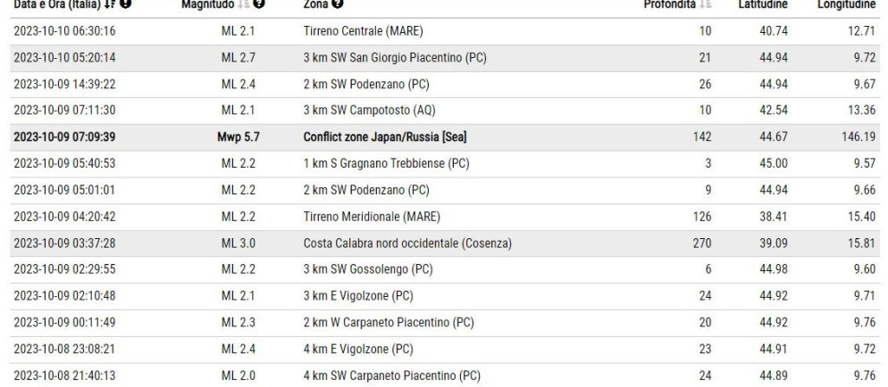Open the Magnitudo help question-mark icon
Image resolution: width=888 pixels, height=387 pixels.
coord(259,4)
